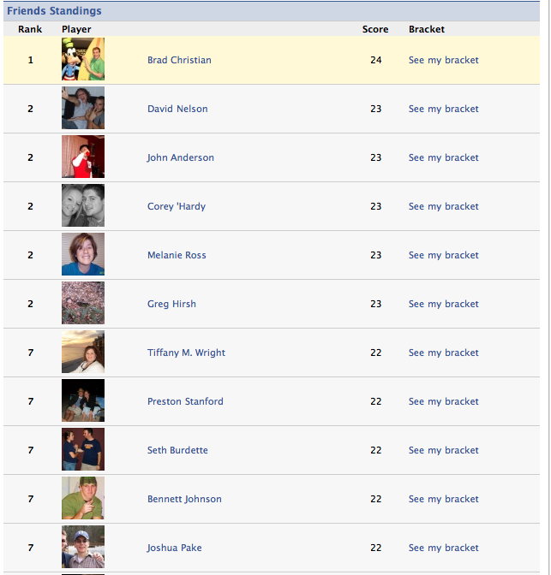See Greg Hirsh's bracket
551x575 pixels.
[x=443, y=304]
